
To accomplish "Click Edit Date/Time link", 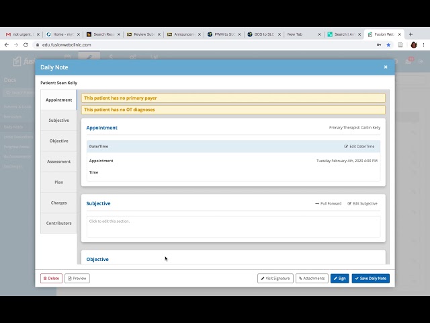I will click(x=359, y=147).
